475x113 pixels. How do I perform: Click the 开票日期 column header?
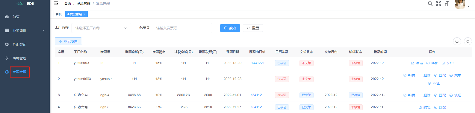(x=232, y=52)
